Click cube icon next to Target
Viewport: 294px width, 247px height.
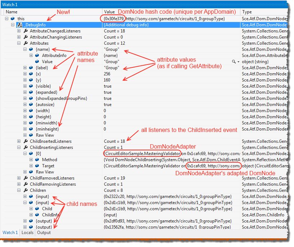37,166
